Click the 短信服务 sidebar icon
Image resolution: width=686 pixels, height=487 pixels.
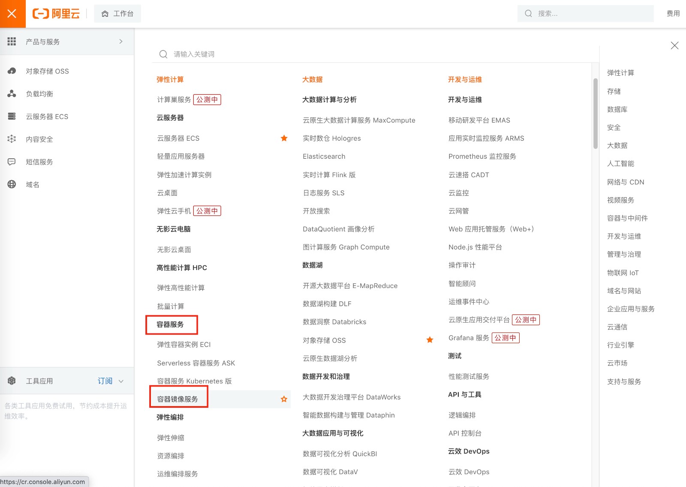coord(12,162)
